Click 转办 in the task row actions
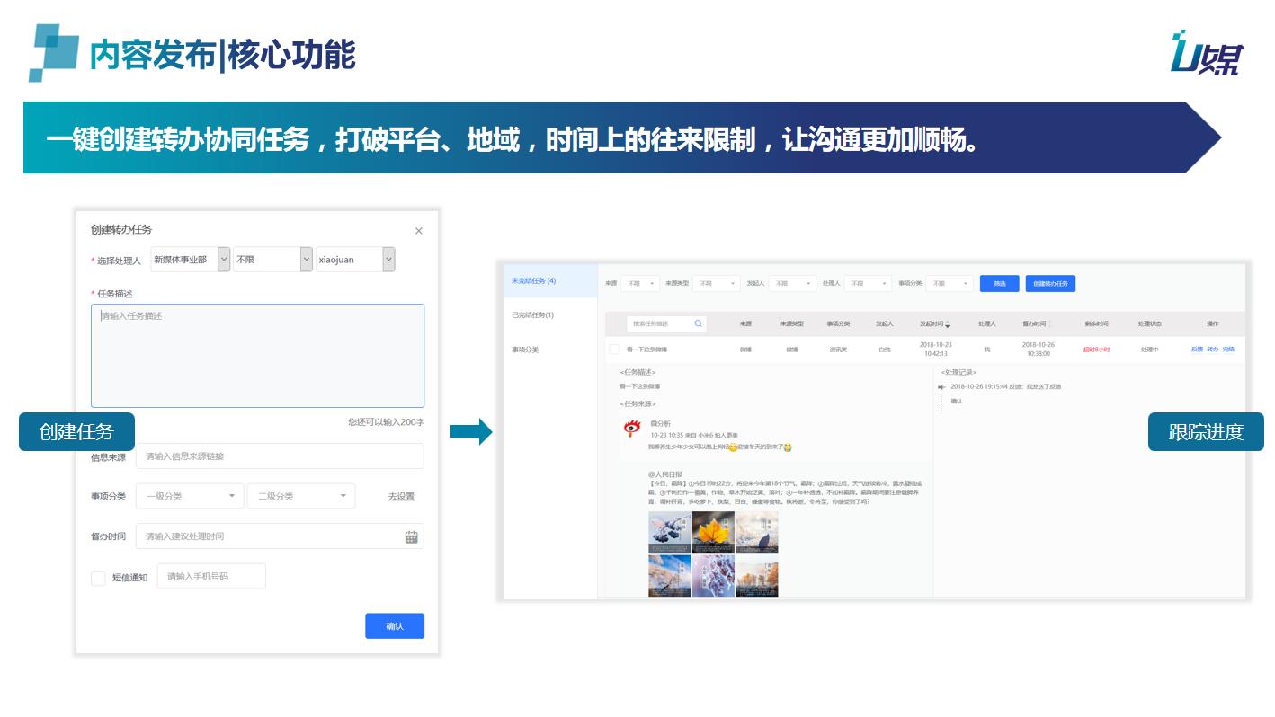1275x717 pixels. coord(1212,350)
